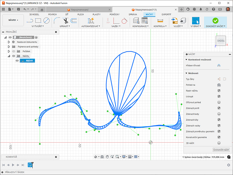Select the Line sketch tool
The image size is (233, 175).
[x=30, y=20]
